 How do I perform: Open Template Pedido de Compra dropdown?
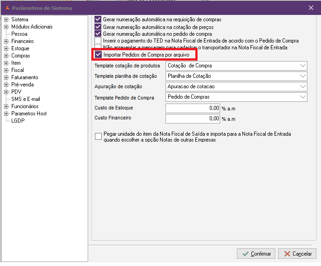(x=236, y=97)
